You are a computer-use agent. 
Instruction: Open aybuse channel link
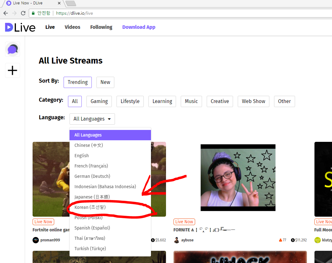(x=187, y=240)
